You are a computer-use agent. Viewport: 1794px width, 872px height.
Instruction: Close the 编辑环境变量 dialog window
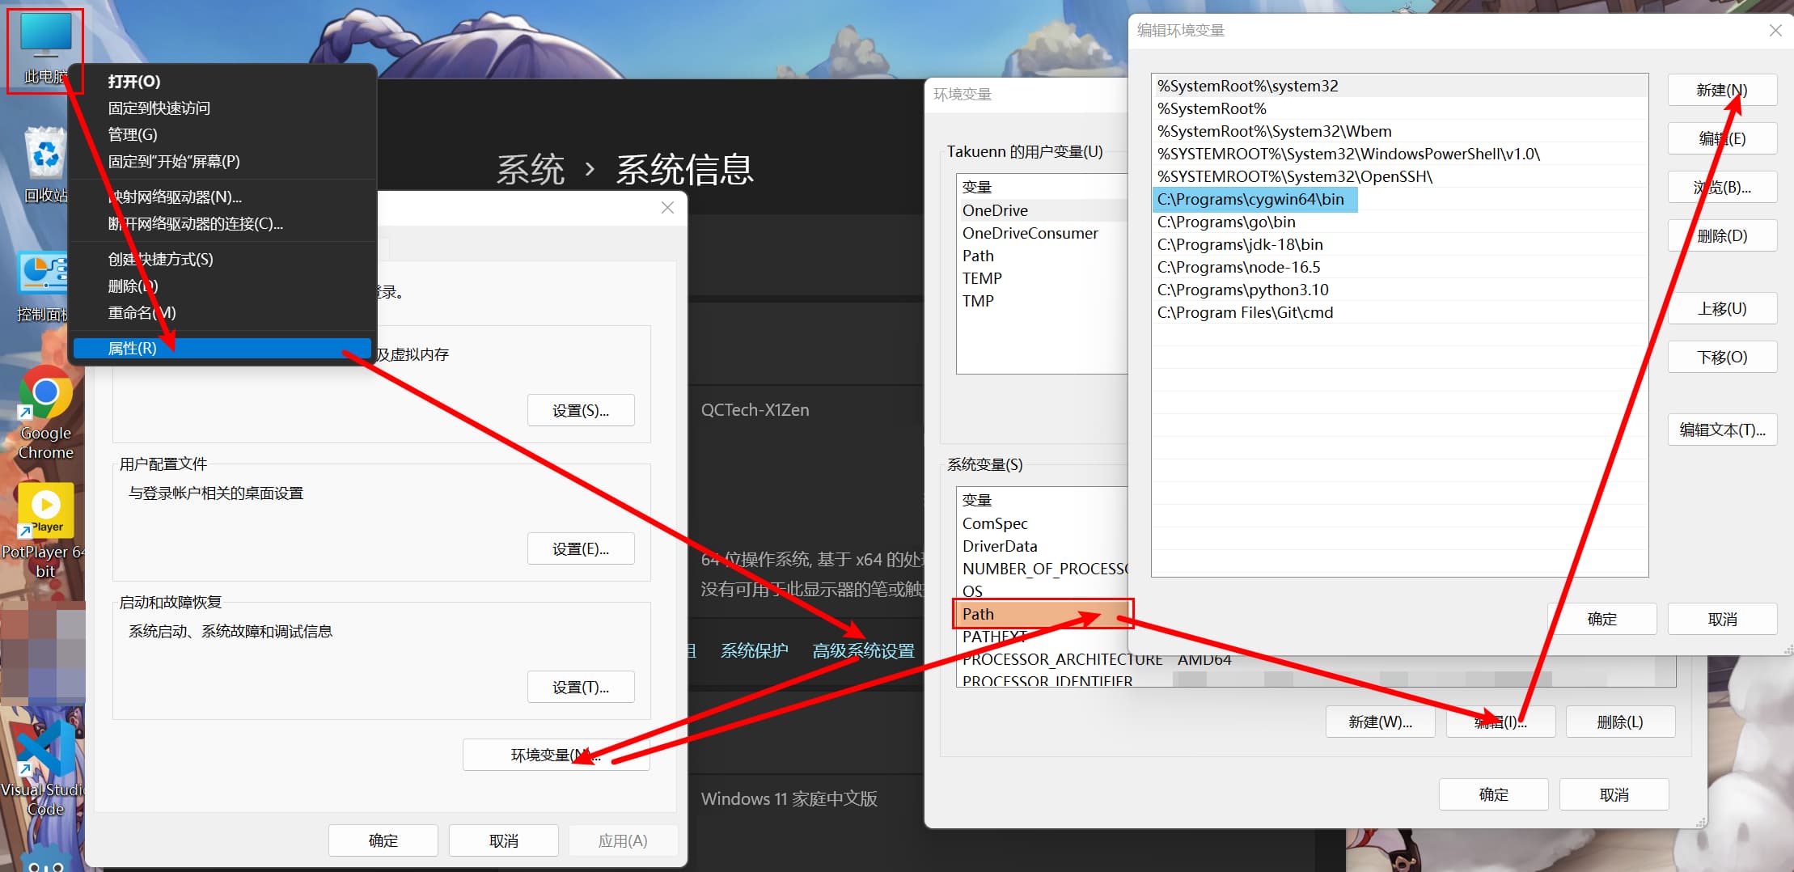(1775, 31)
